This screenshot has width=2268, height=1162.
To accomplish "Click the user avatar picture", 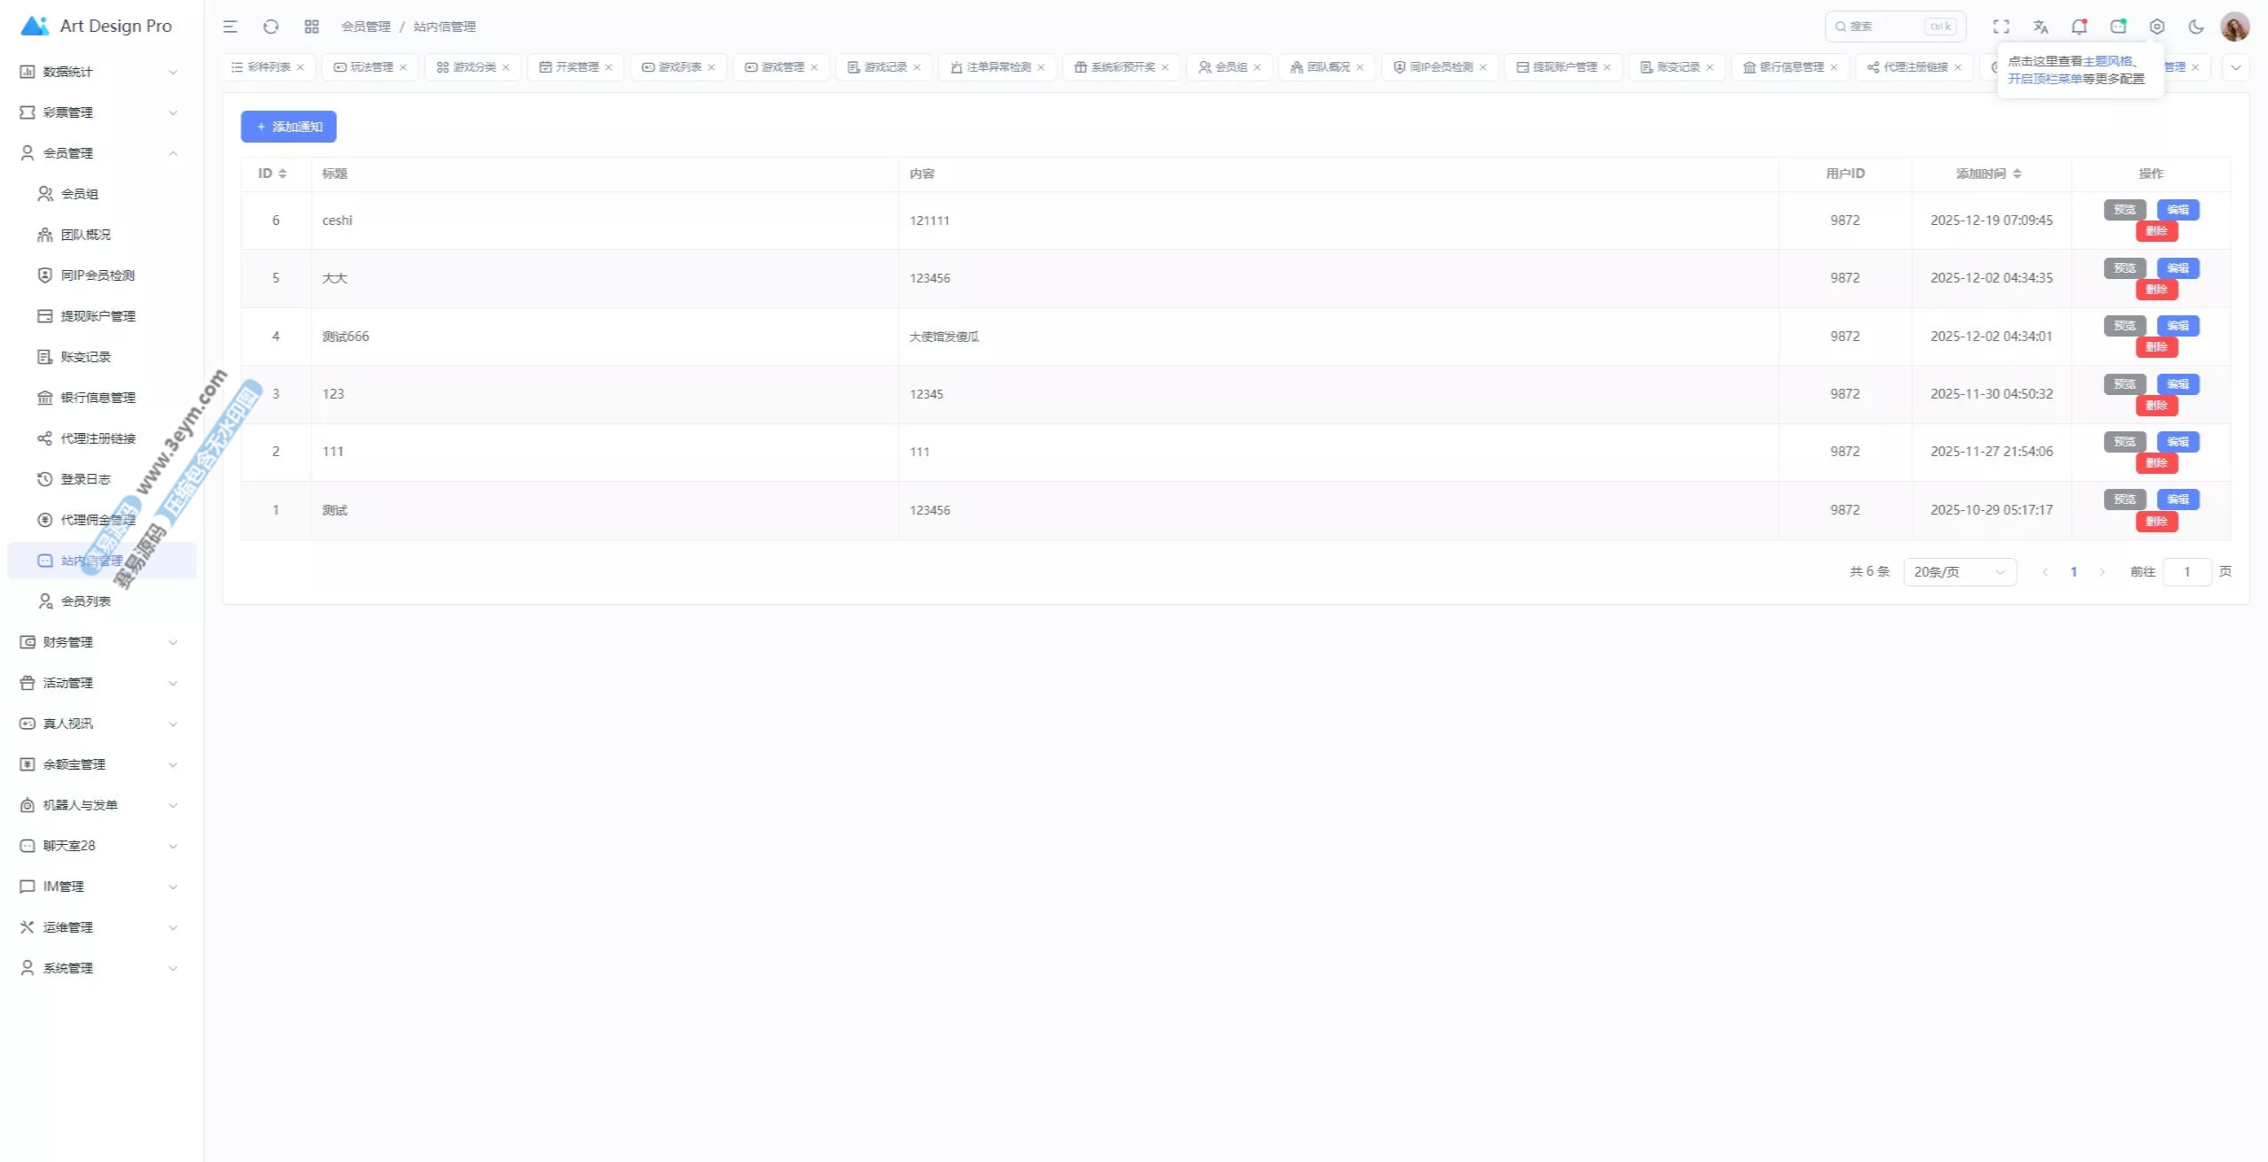I will 2234,27.
